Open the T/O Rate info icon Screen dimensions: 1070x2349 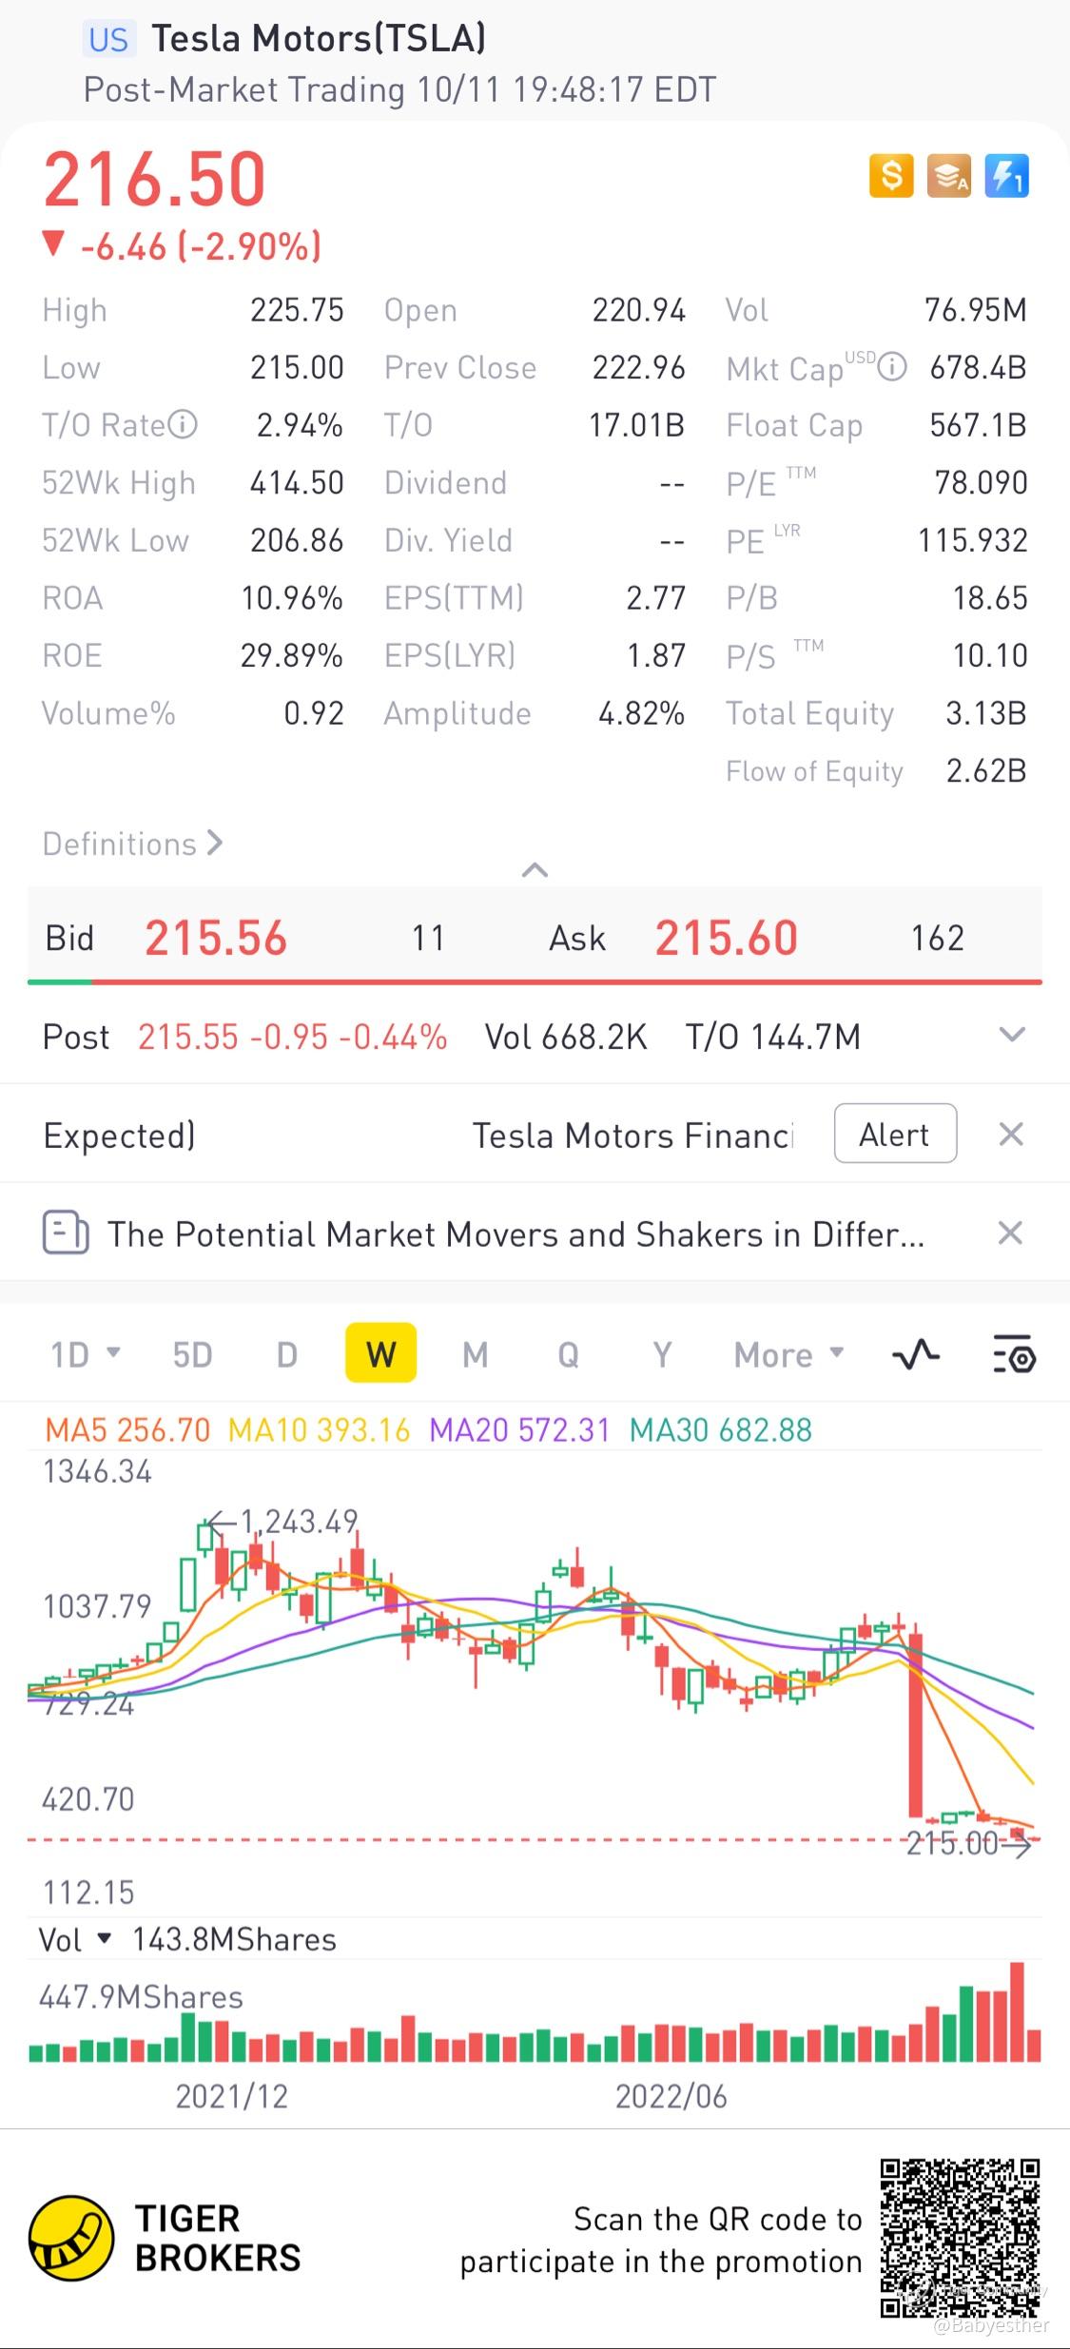[183, 424]
